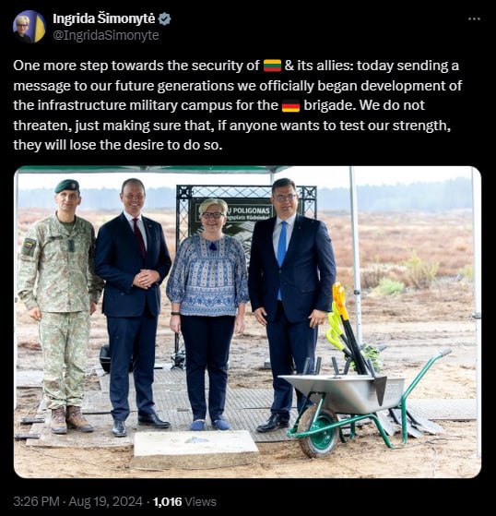Click the word "brigade" in tweet text

[x=329, y=105]
